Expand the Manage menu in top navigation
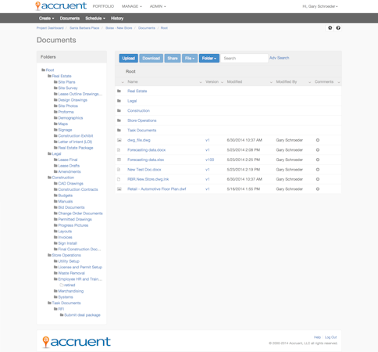 click(132, 6)
